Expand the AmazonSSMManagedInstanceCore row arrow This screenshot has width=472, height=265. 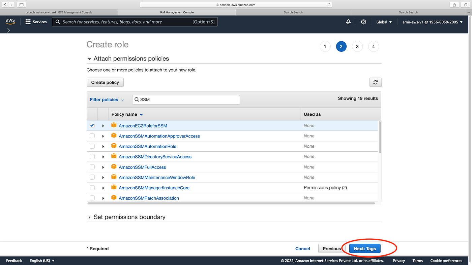(103, 188)
